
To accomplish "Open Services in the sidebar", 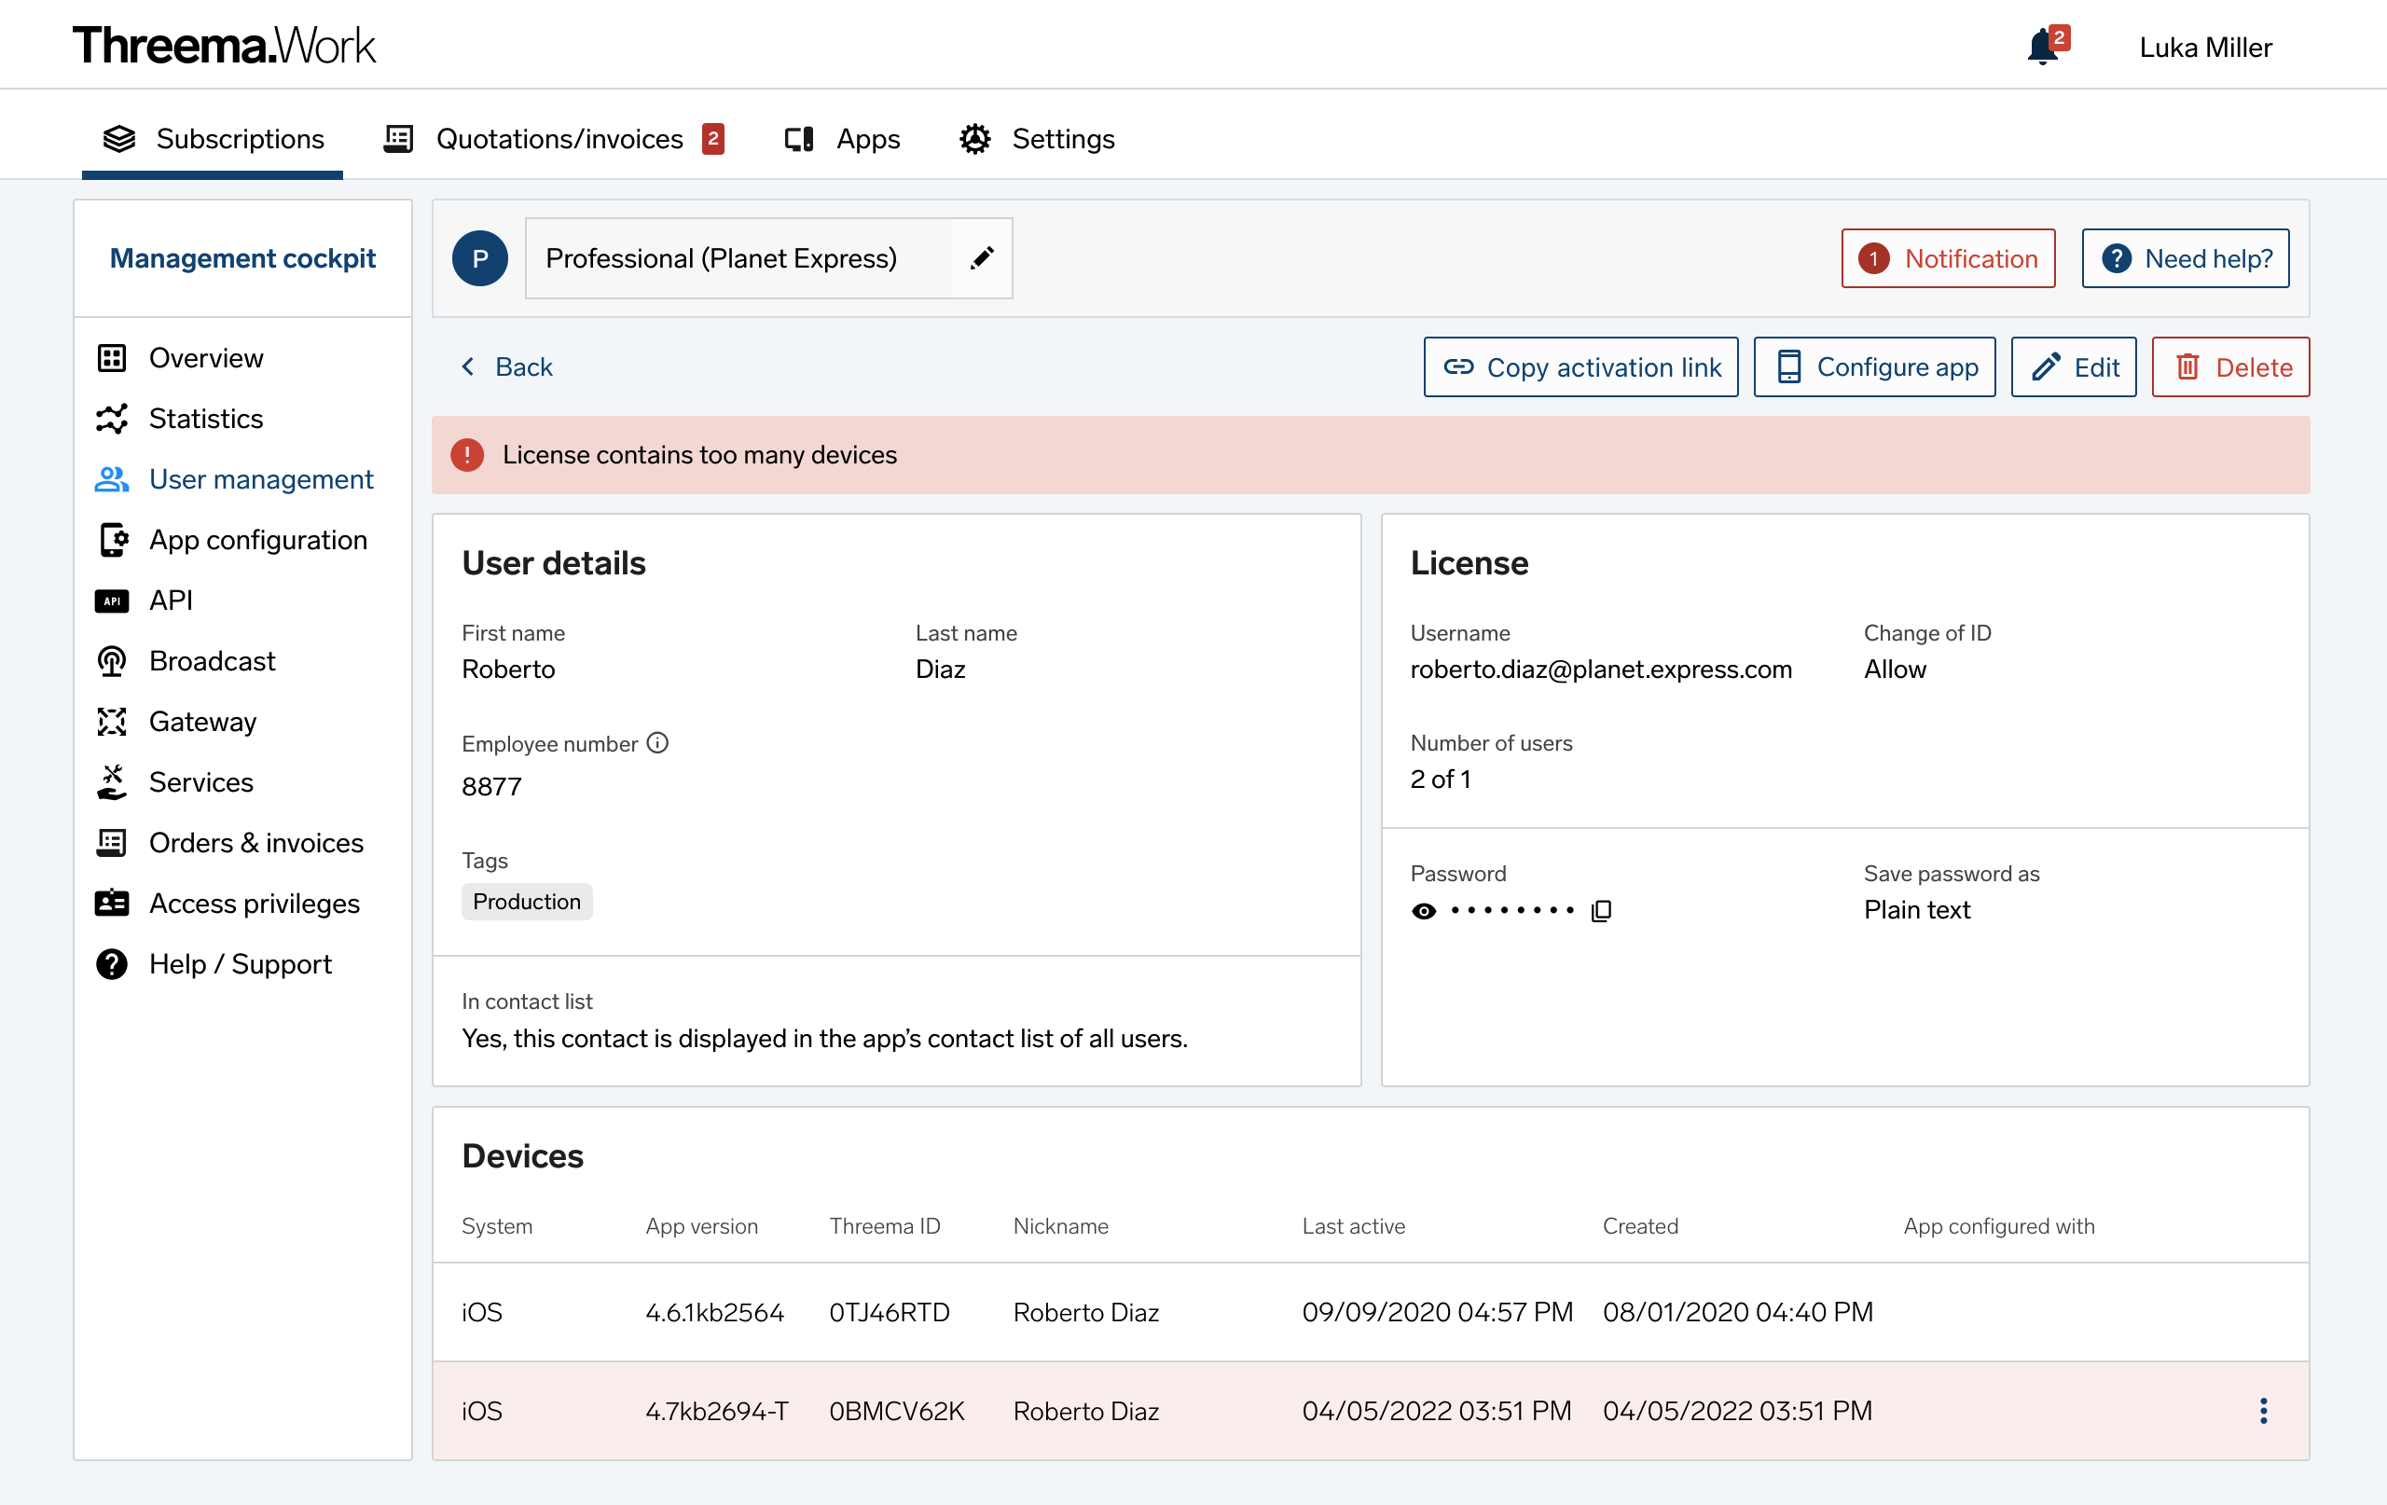I will 242,781.
